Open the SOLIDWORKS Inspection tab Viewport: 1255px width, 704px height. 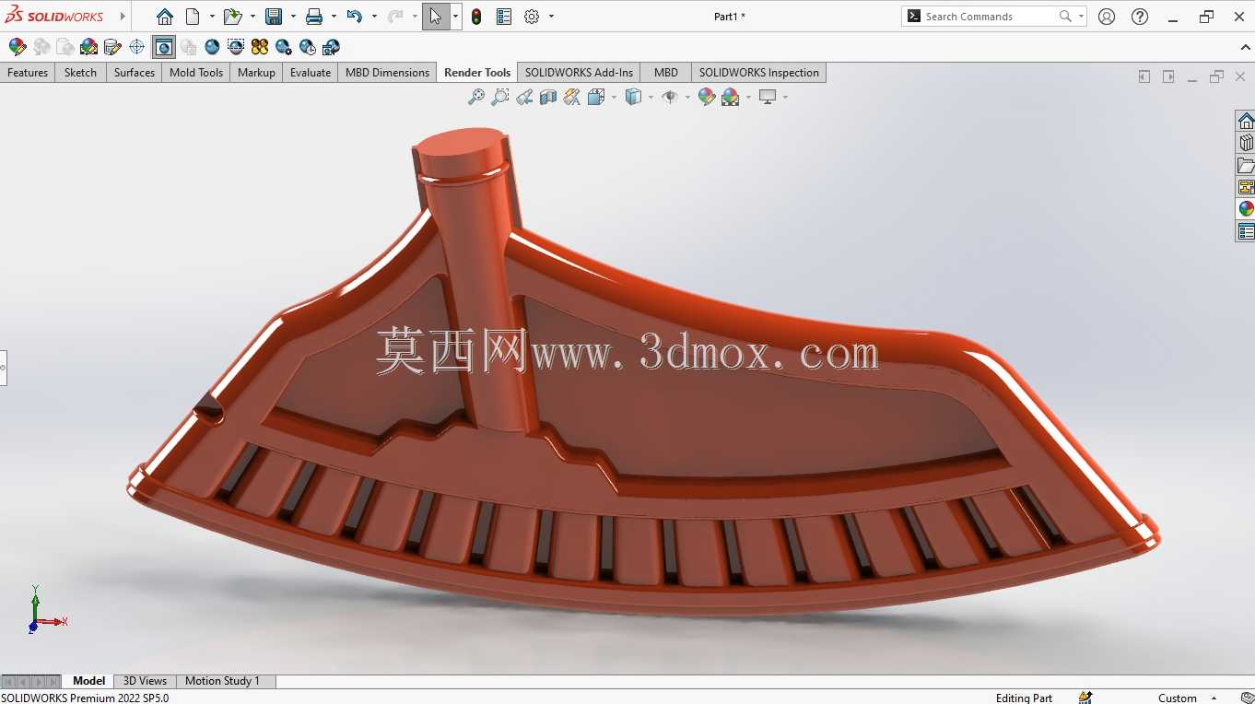(758, 73)
